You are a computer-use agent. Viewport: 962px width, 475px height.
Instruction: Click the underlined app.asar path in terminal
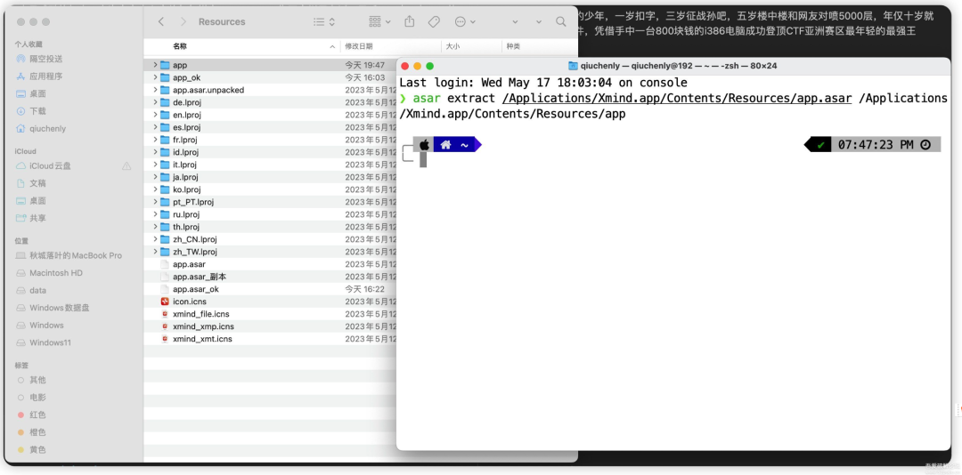(x=677, y=98)
